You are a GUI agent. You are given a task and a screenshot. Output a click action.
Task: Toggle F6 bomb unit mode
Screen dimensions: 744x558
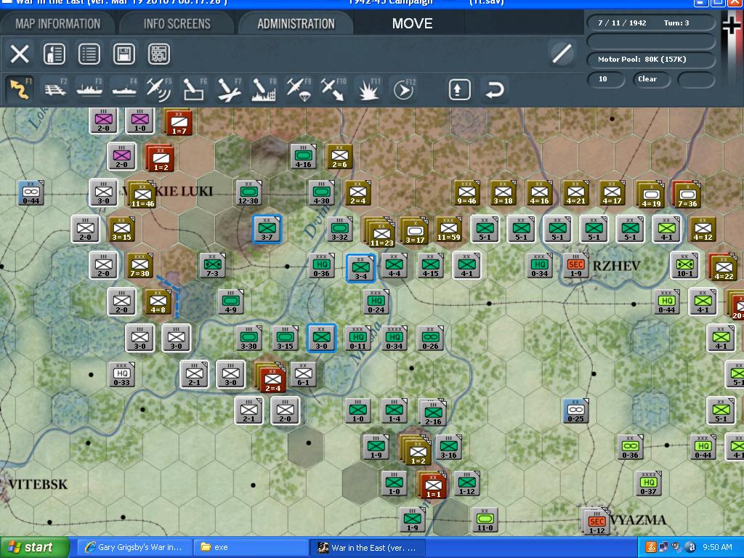click(194, 89)
